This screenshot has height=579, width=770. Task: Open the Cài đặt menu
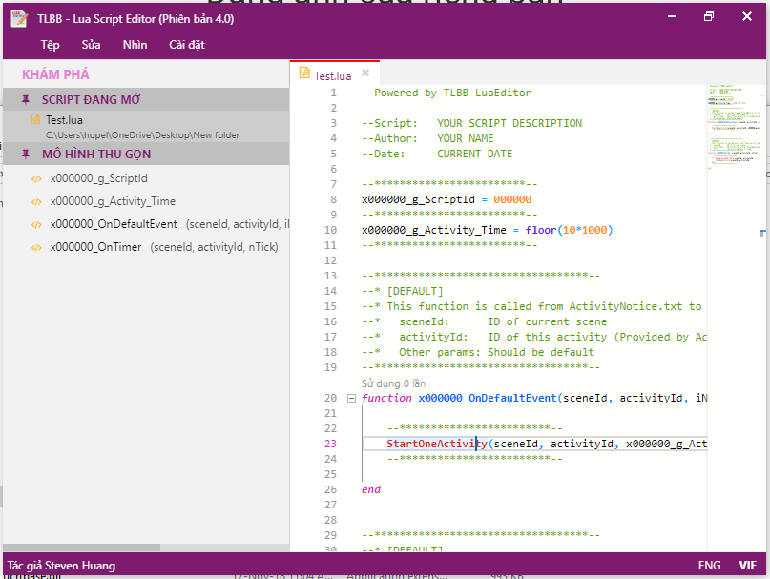(187, 45)
